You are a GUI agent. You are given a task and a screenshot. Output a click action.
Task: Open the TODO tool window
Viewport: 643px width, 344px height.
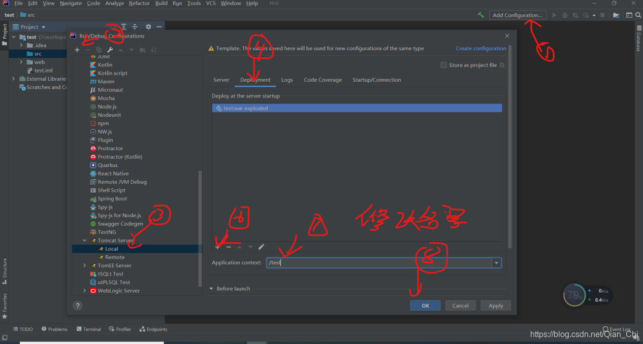coord(23,329)
